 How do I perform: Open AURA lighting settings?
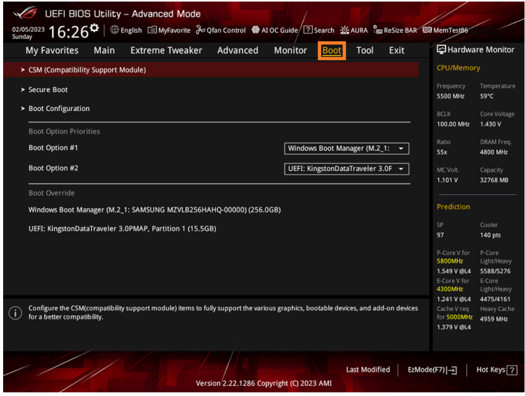354,30
